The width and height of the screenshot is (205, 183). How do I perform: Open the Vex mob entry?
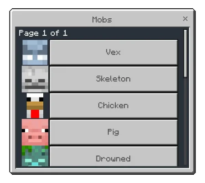tap(113, 52)
